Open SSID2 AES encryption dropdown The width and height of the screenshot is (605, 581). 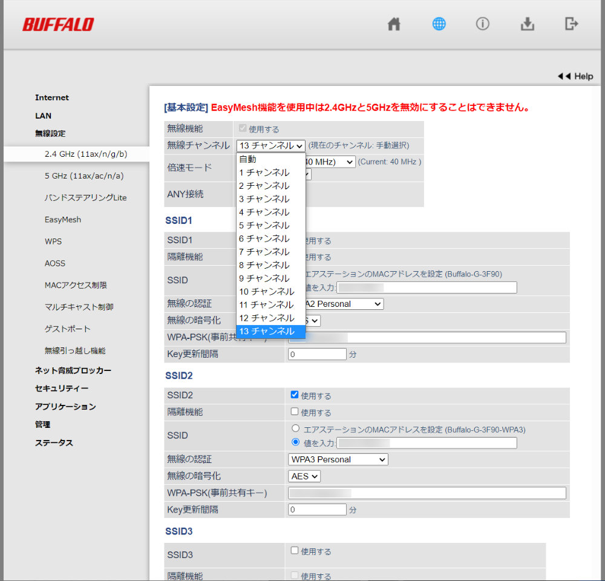[304, 476]
